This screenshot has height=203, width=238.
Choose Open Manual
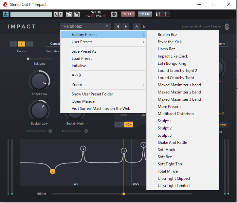tap(104, 101)
